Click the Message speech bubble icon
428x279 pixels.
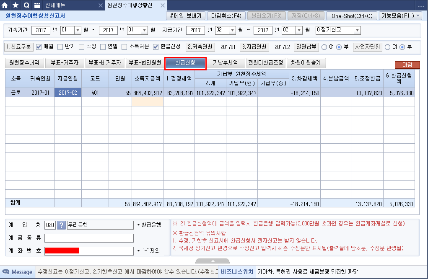pos(6,271)
